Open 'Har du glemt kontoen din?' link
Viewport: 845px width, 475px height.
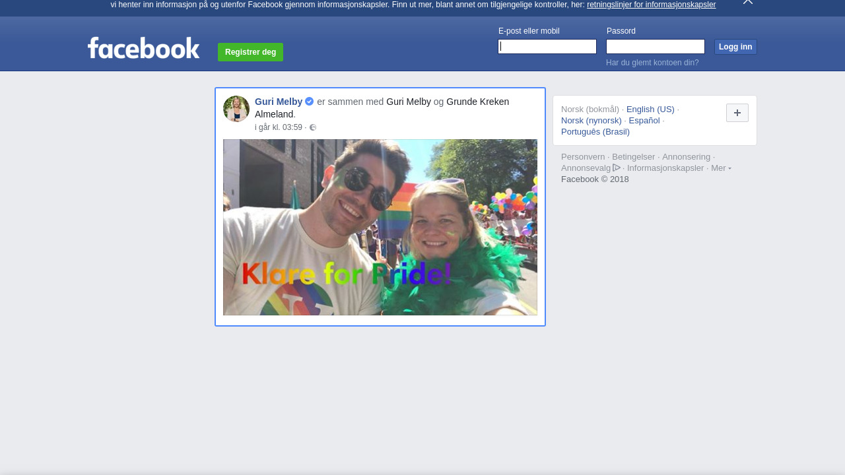tap(652, 63)
